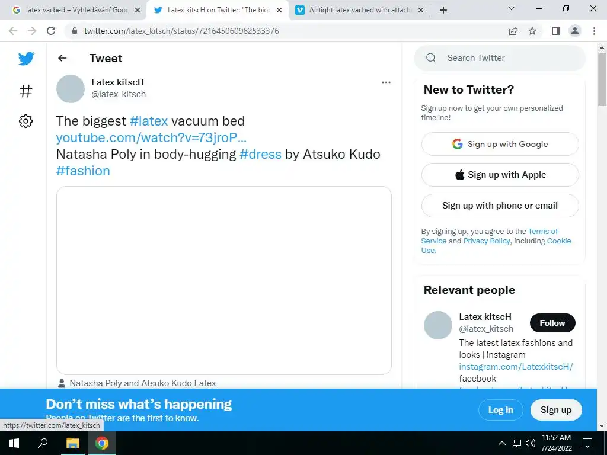Sign up with Google

pos(500,145)
